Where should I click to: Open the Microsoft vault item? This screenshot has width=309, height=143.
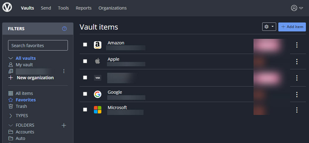[x=117, y=108]
